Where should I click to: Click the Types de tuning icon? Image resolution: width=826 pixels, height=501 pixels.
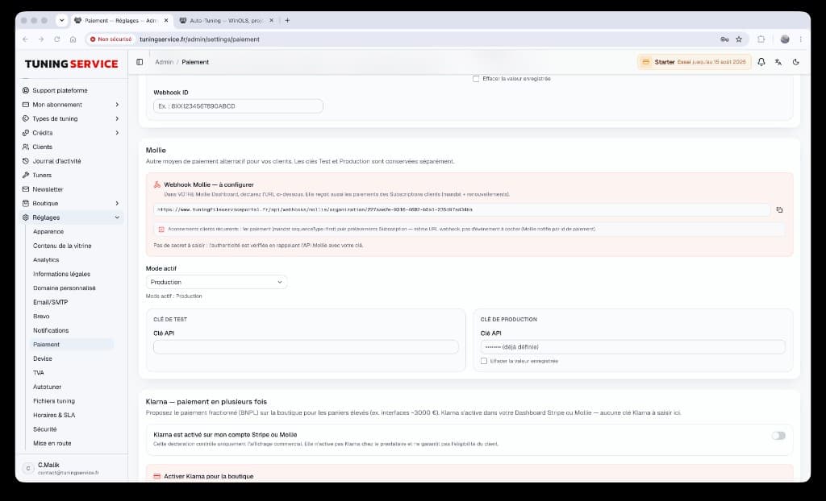(x=25, y=119)
